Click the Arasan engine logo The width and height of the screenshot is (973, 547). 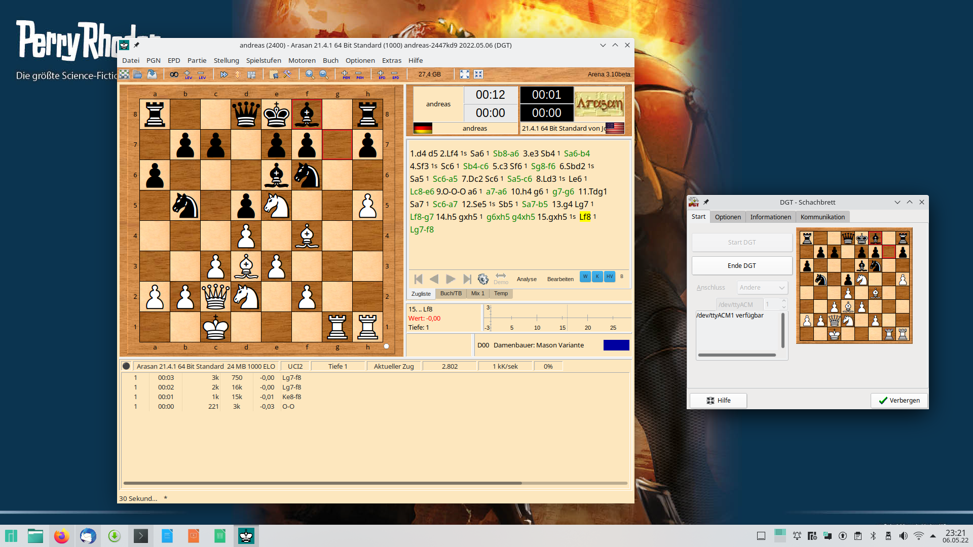tap(599, 104)
